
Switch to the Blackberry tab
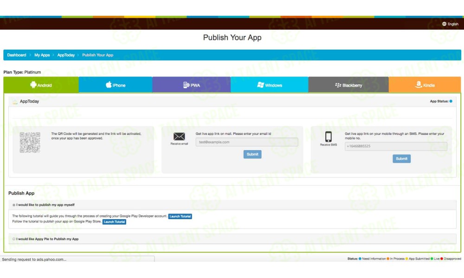coord(348,85)
